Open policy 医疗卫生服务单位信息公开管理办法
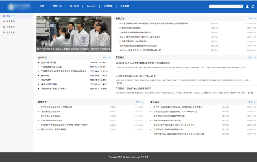Viewport: 257px width, 162px height. pos(56,107)
